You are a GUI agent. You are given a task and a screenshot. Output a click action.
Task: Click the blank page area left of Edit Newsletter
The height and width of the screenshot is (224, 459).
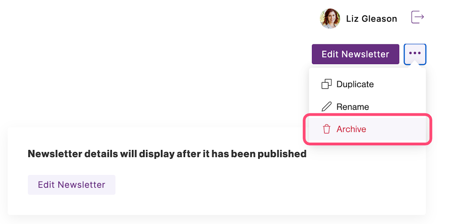161,54
